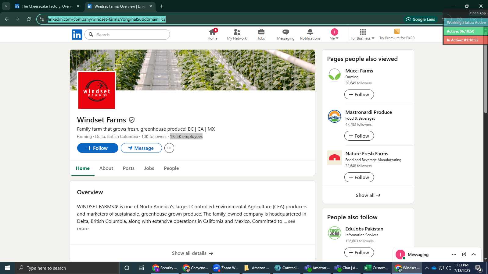Open Mucci Farms page link

(359, 71)
